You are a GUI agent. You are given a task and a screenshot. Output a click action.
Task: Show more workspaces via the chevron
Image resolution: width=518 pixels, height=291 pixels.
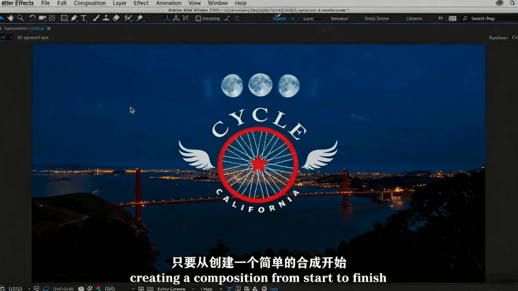[440, 18]
